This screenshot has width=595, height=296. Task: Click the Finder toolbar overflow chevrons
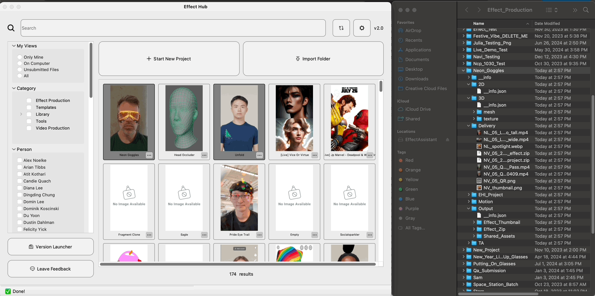575,10
